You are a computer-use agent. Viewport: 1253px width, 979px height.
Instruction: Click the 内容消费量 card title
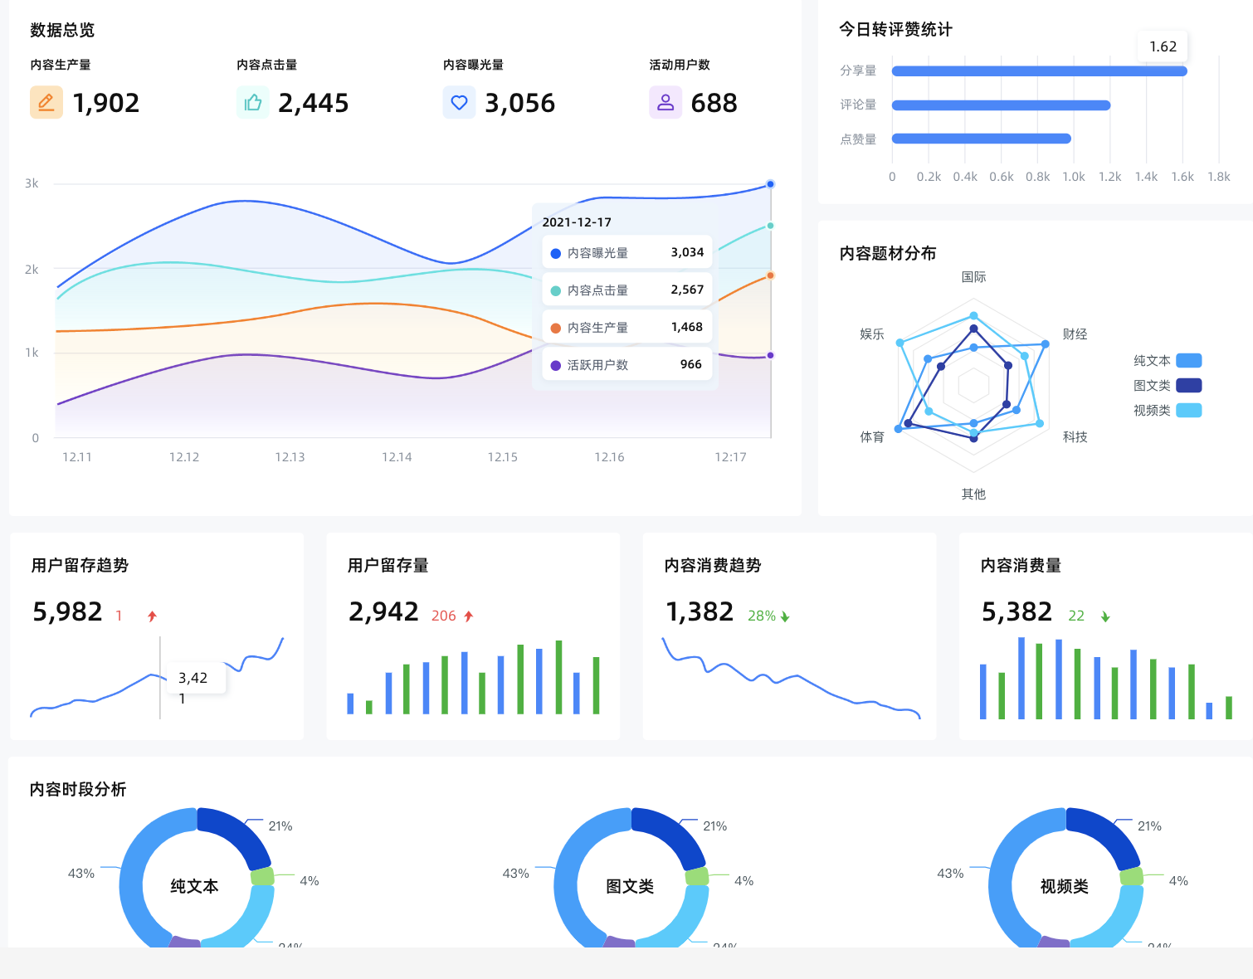coord(1021,565)
